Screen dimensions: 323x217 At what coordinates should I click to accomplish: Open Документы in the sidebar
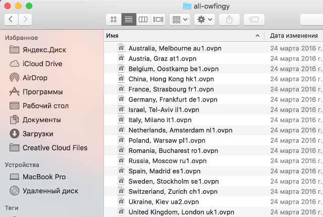pos(41,120)
